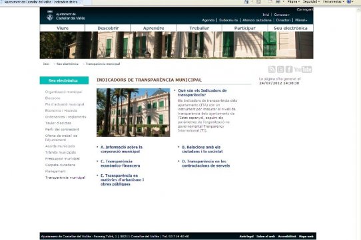Open the browser Herramientas dropdown
Viewport: 361px width, 240px height.
(334, 1)
